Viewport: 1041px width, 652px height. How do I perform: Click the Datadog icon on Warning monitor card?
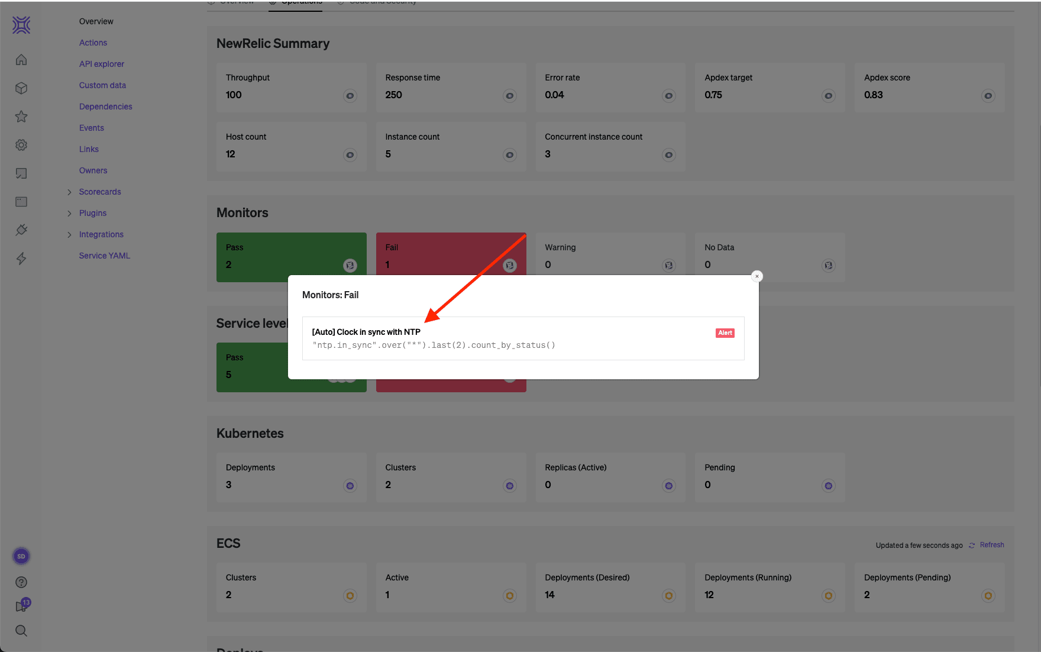[x=668, y=266]
